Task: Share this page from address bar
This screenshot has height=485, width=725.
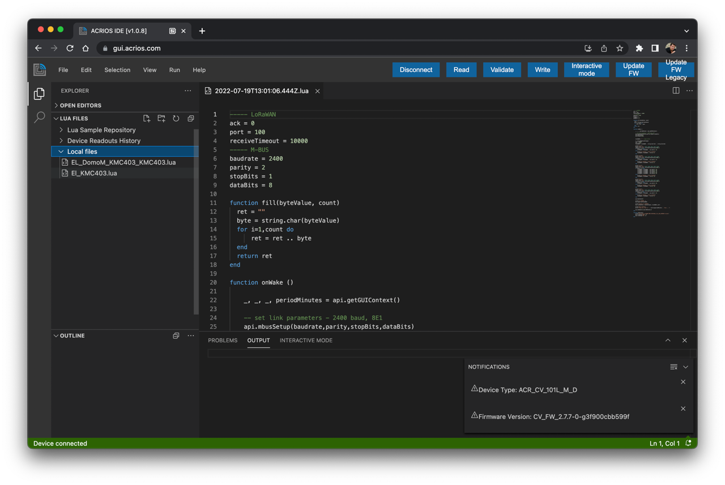Action: click(604, 48)
